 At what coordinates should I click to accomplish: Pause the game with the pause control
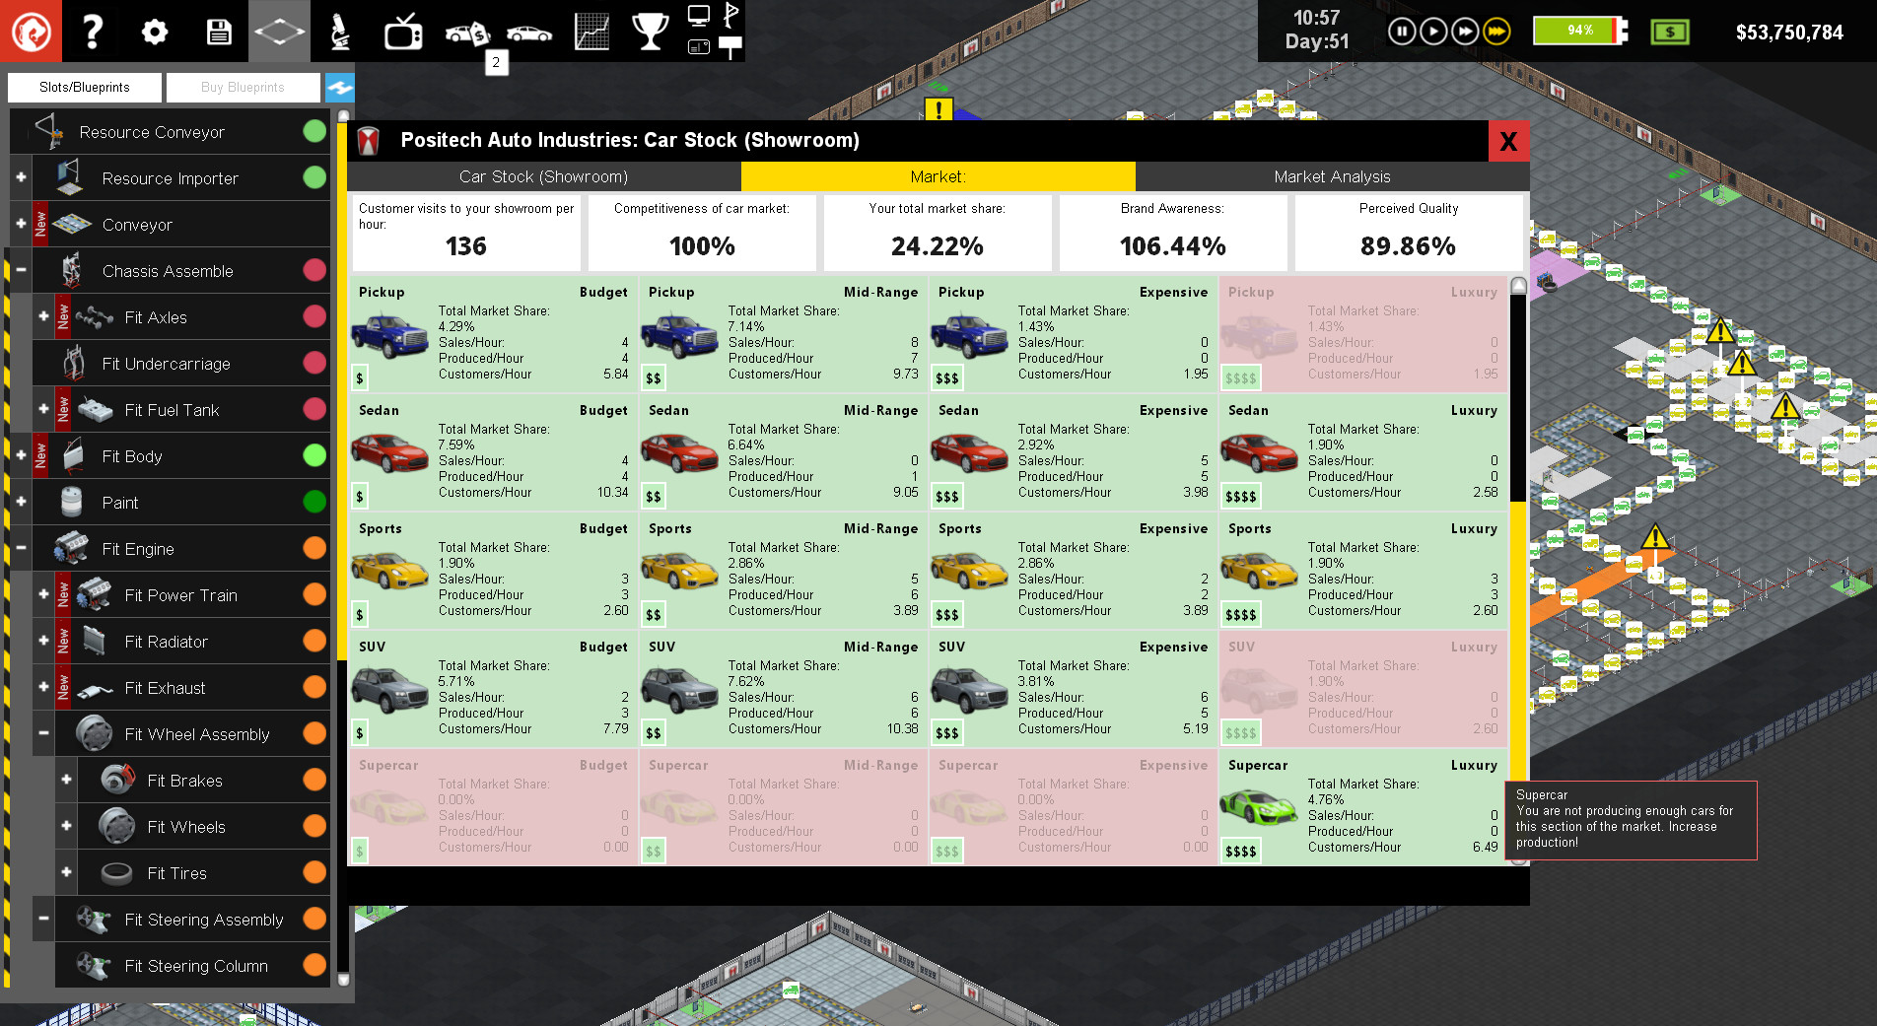click(1402, 31)
